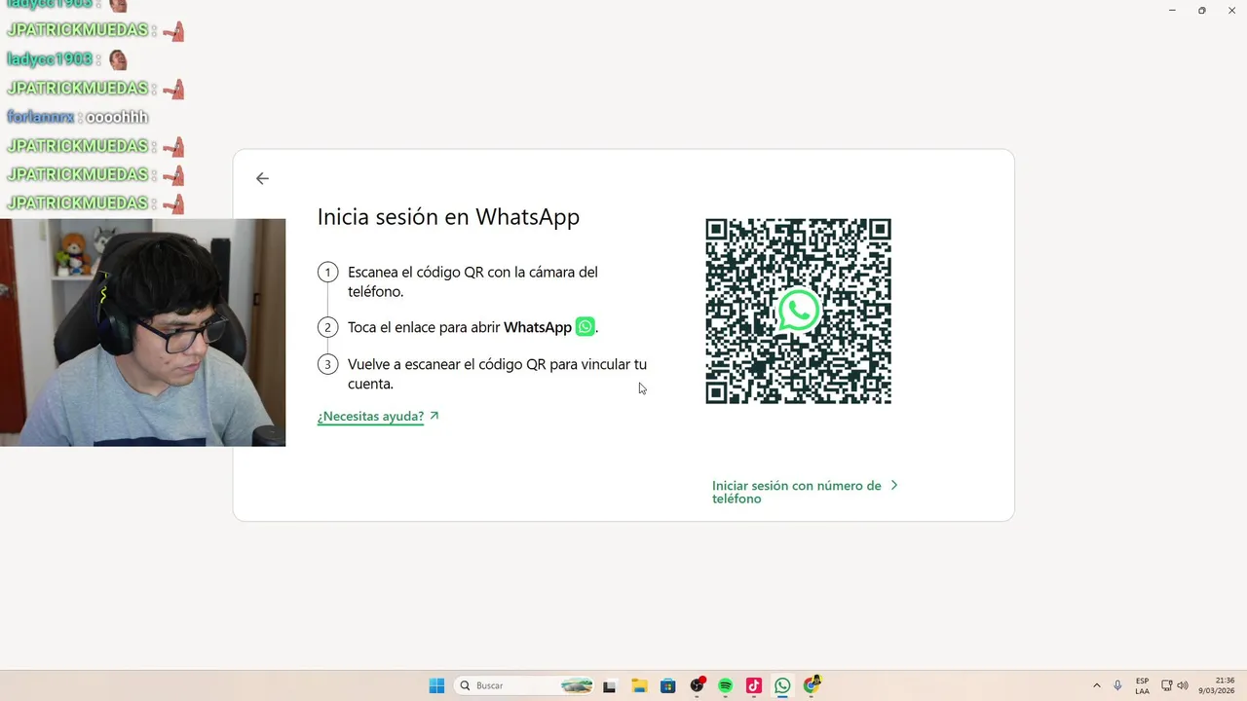
Task: Open the Windows Start menu
Action: coord(436,685)
